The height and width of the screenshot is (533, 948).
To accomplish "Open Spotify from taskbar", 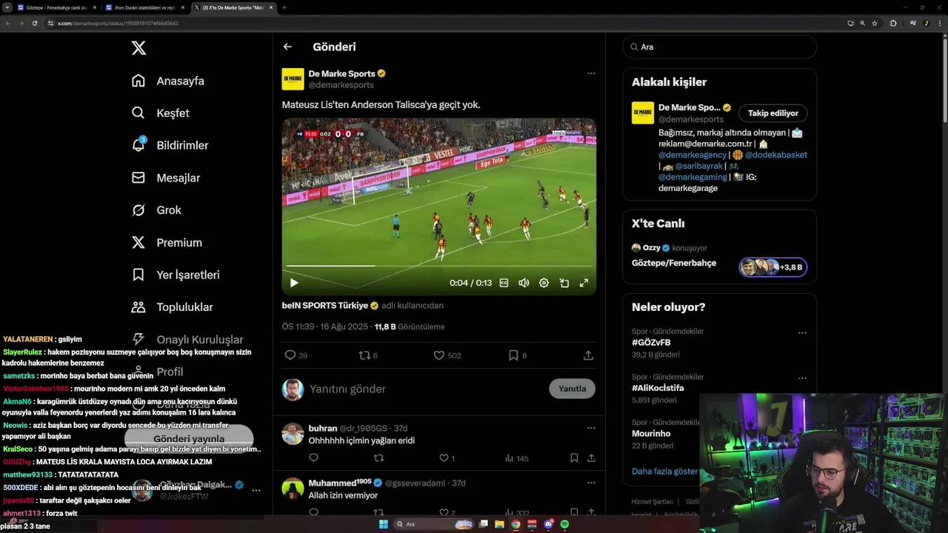I will point(564,524).
